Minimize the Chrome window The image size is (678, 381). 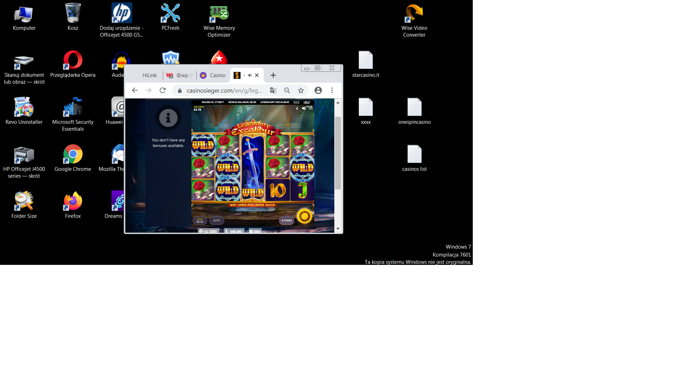[x=307, y=68]
